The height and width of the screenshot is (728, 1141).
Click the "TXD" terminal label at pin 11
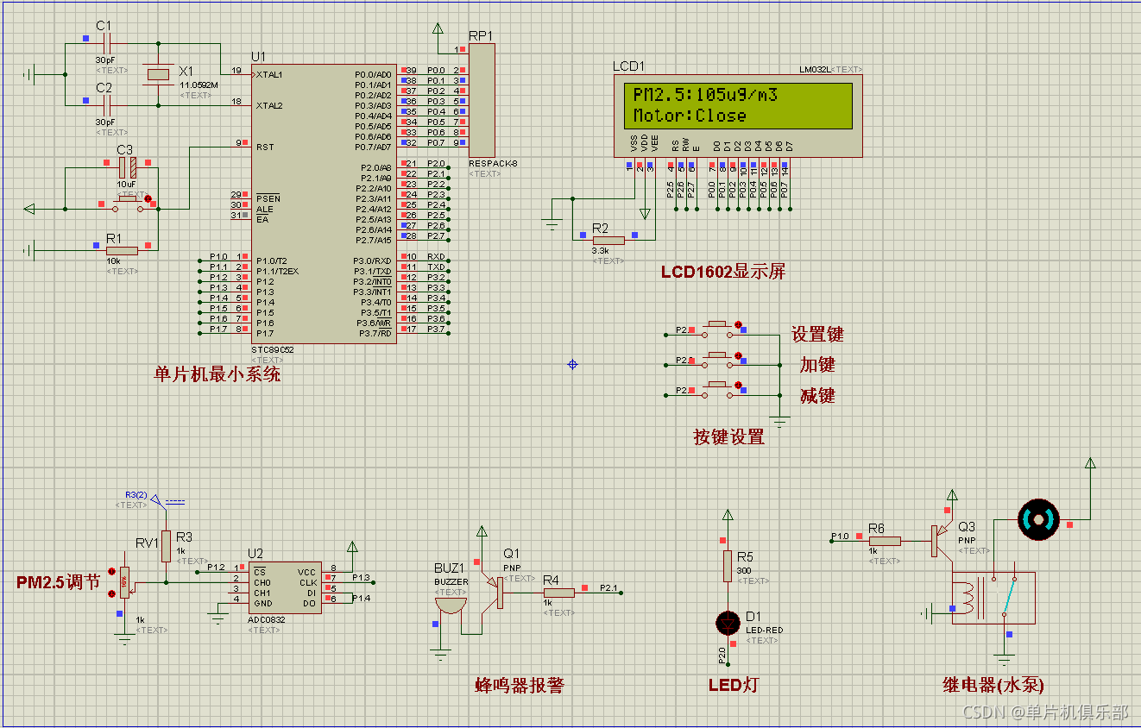436,267
